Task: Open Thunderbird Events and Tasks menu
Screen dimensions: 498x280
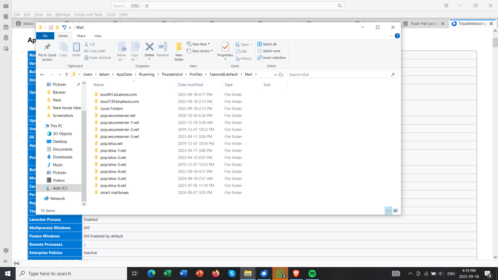Action: point(88,15)
